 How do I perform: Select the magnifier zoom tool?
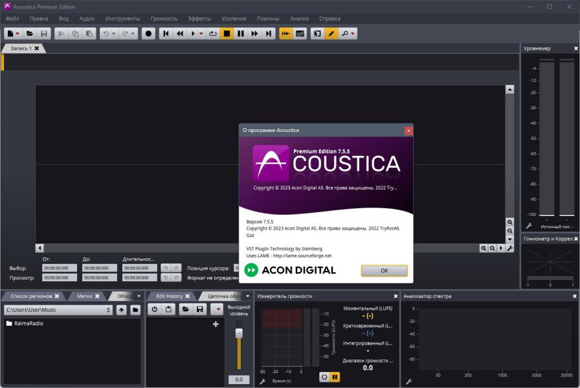pyautogui.click(x=345, y=34)
